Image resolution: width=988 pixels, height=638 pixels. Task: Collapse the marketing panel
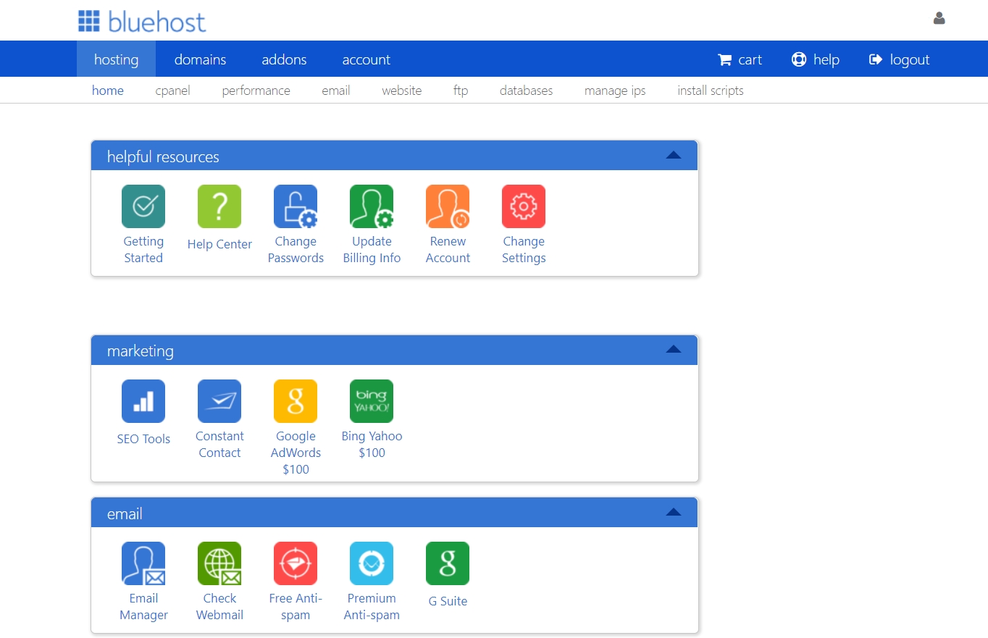pos(674,349)
